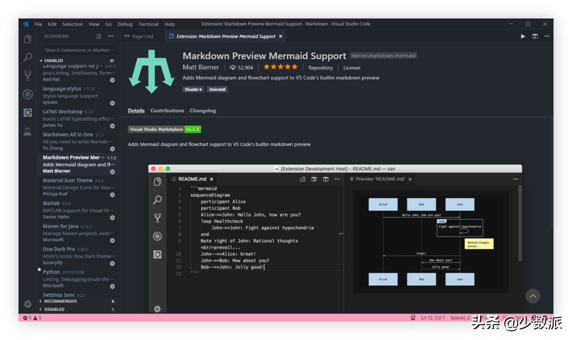Screen dimensions: 572x340
Task: Open Extensions panel More Actions ellipsis
Action: tap(110, 36)
